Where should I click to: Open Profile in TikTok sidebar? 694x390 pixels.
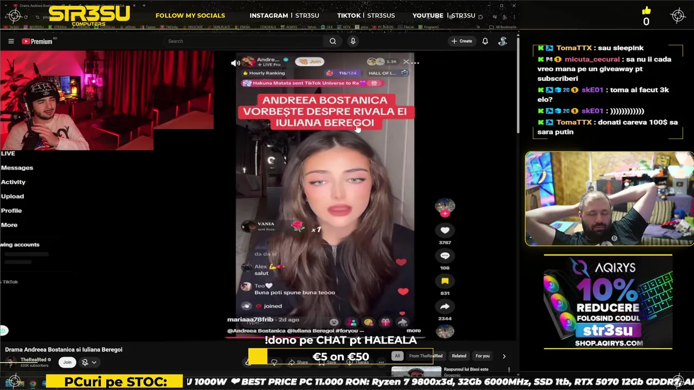coord(11,211)
